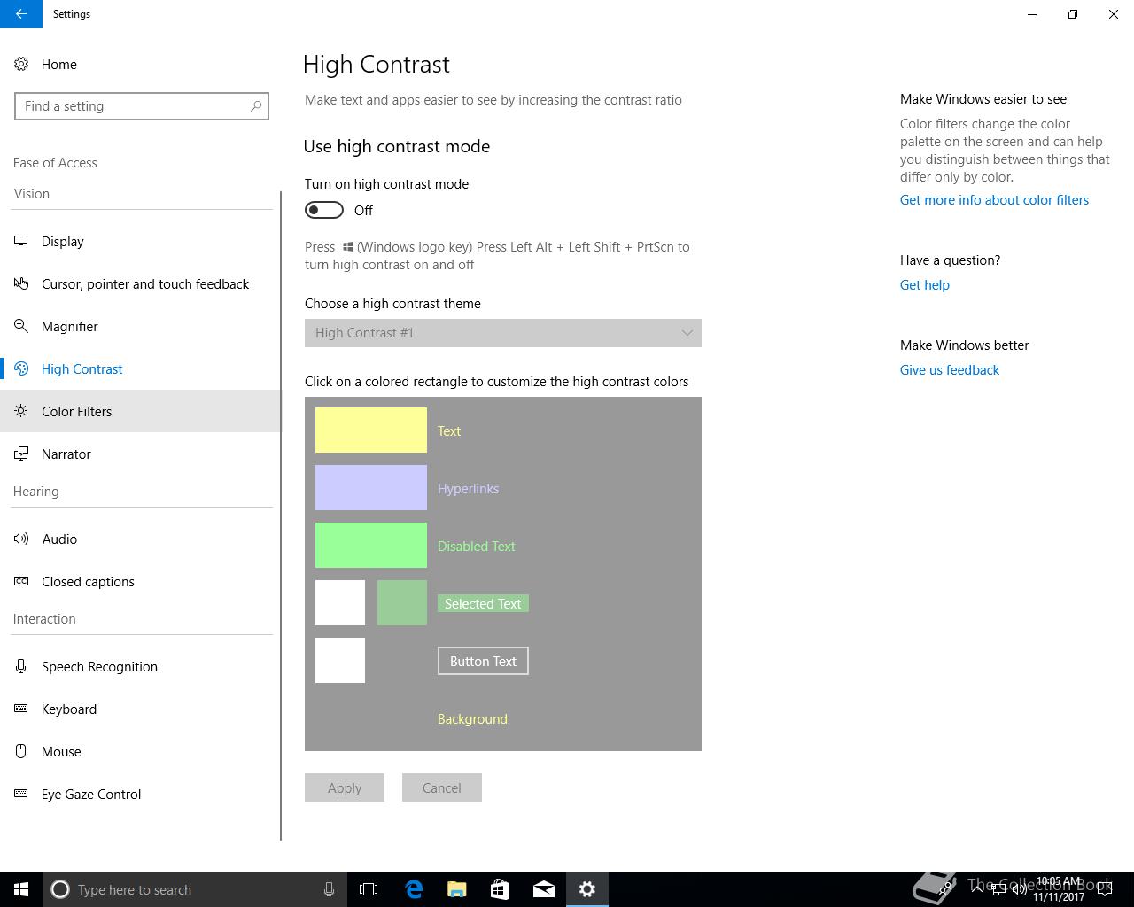Click the Settings gear in taskbar
This screenshot has height=907, width=1134.
click(586, 889)
